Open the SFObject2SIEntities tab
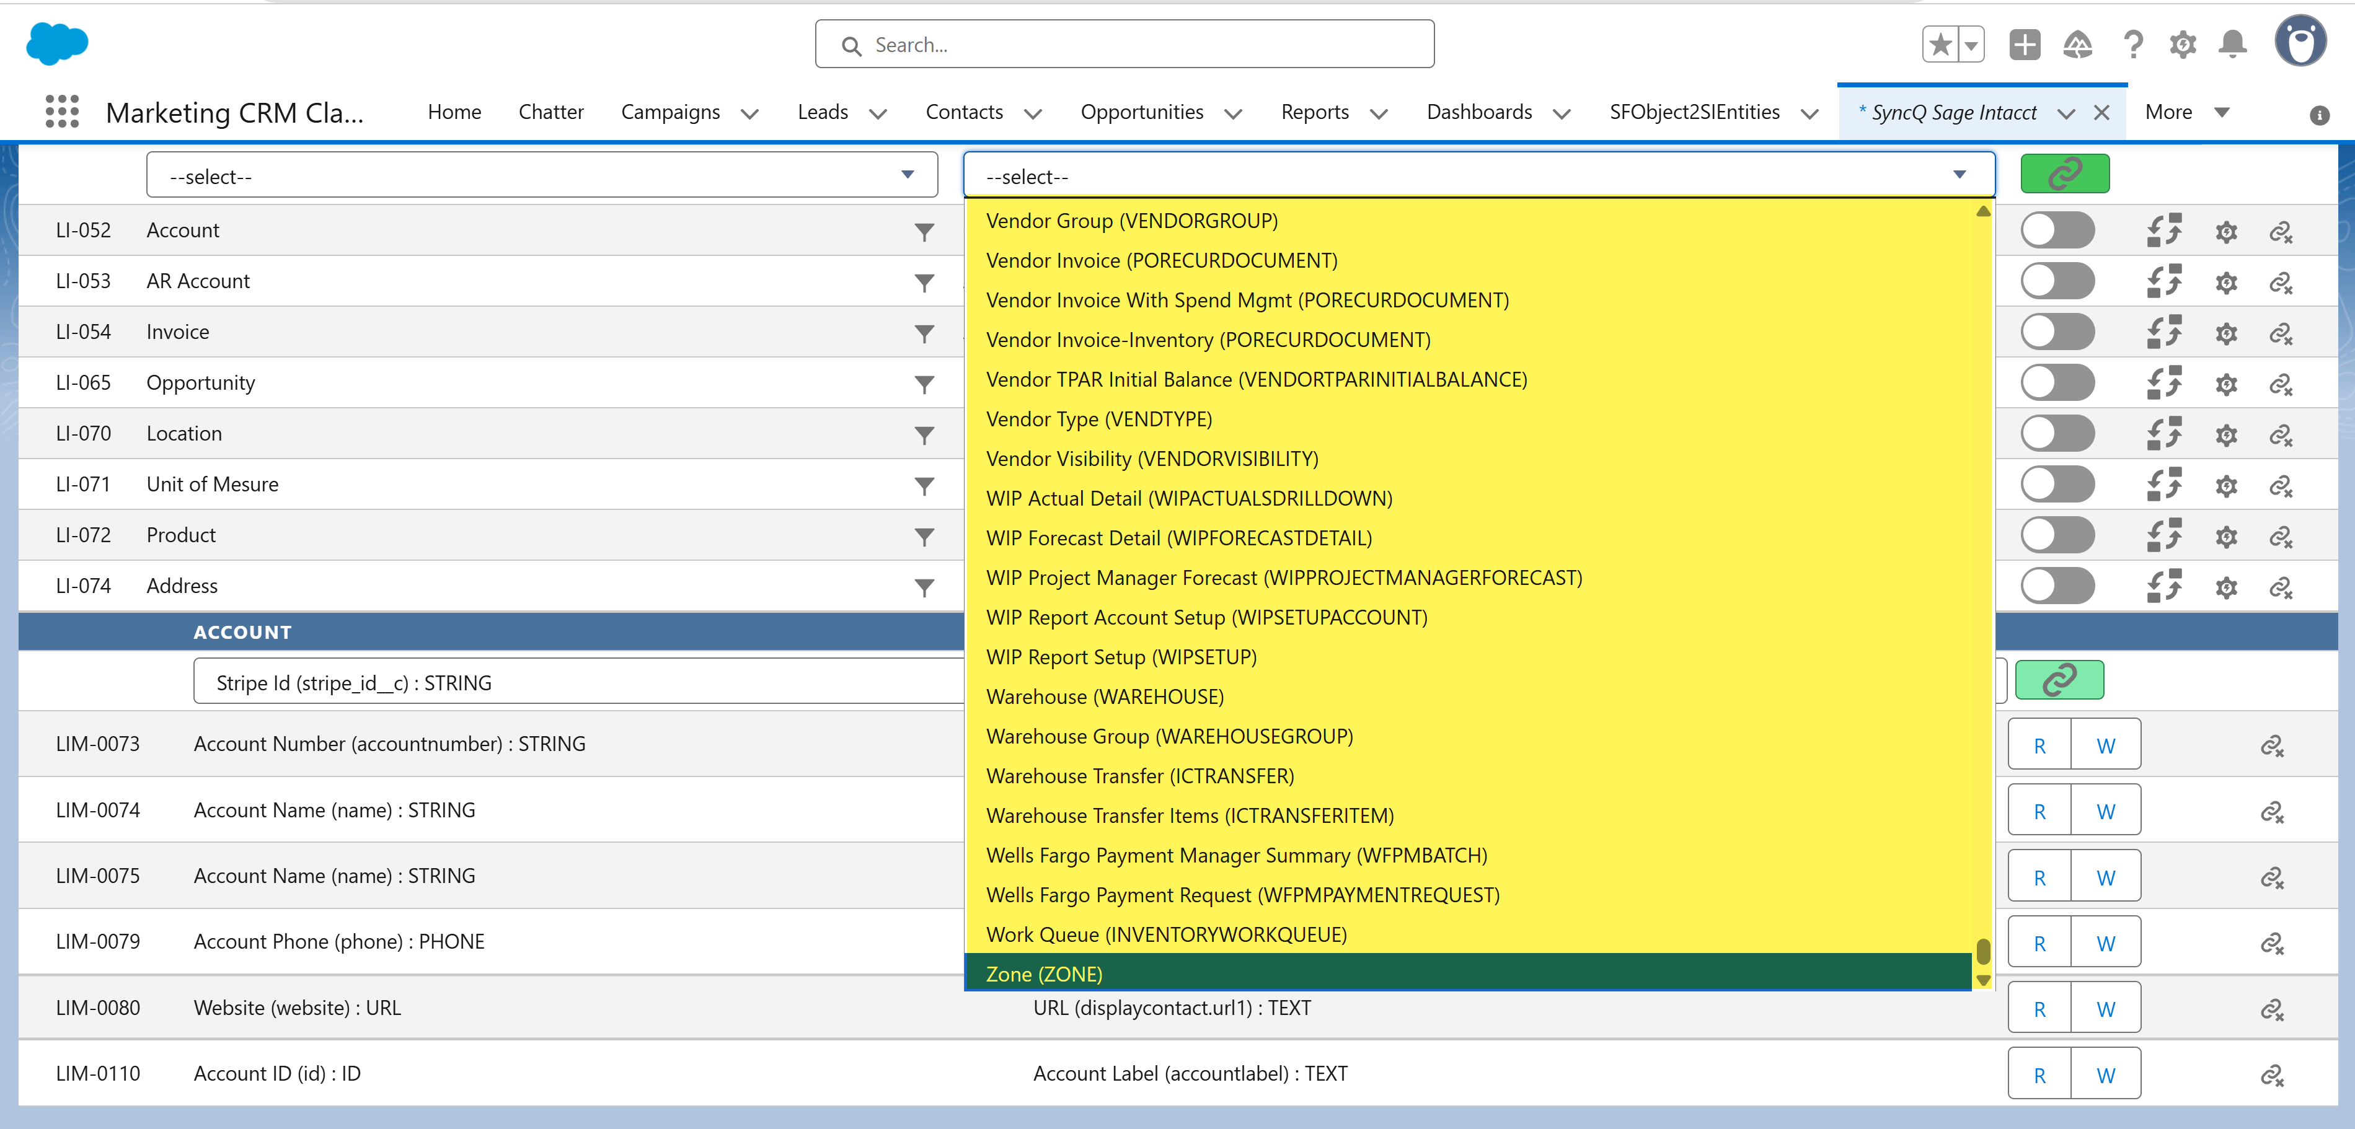The image size is (2355, 1129). 1694,112
